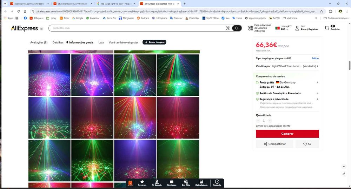Click the page vertical scrollbar thumb

coord(350,65)
